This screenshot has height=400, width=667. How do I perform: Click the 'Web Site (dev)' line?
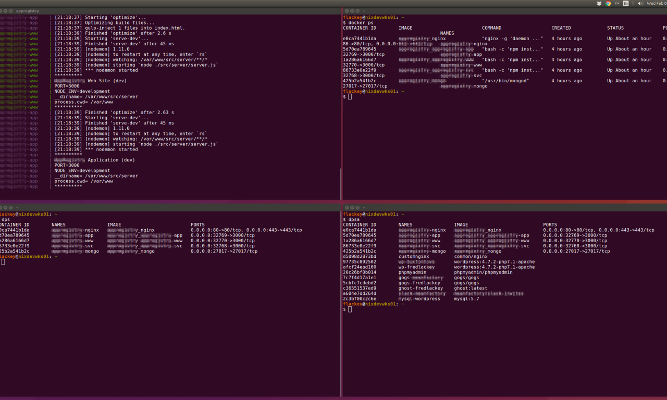coord(91,81)
